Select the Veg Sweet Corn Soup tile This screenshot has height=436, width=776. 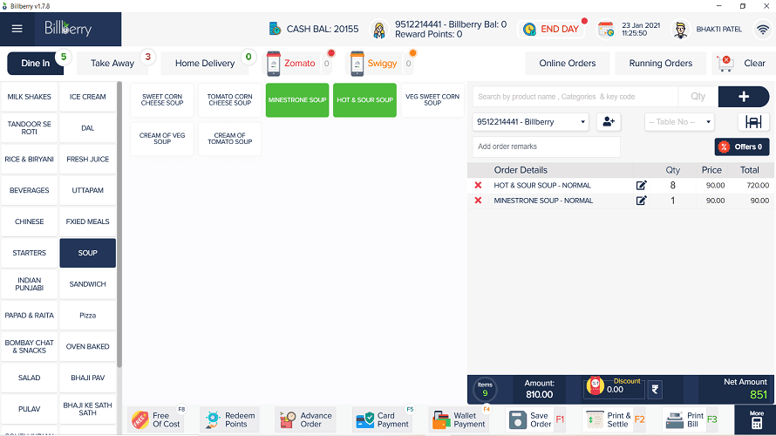(432, 100)
